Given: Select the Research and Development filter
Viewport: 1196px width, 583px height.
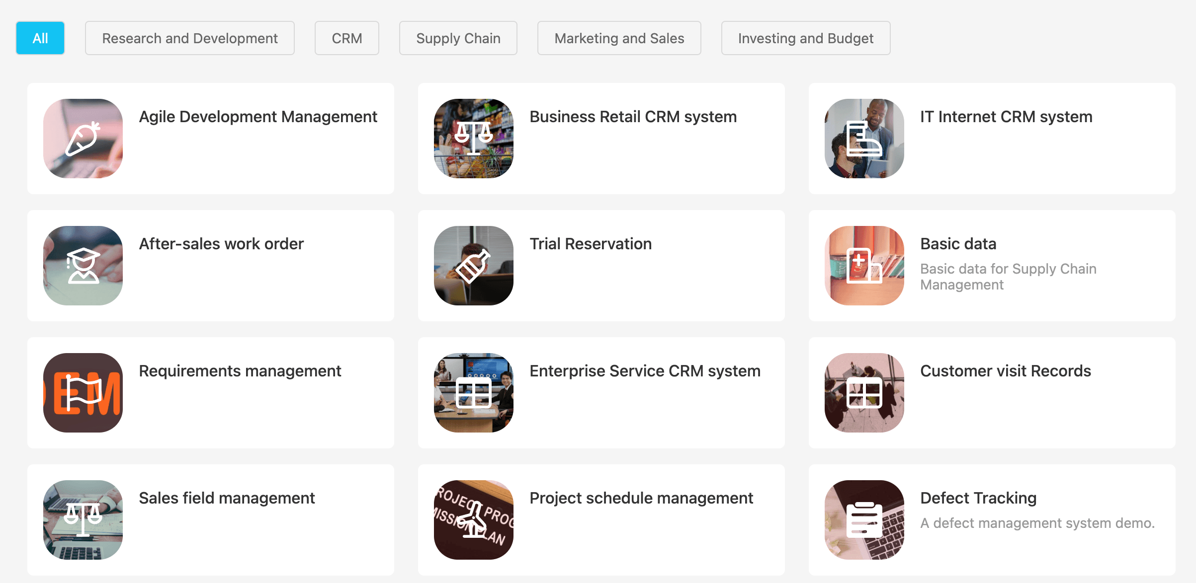Looking at the screenshot, I should (x=190, y=38).
